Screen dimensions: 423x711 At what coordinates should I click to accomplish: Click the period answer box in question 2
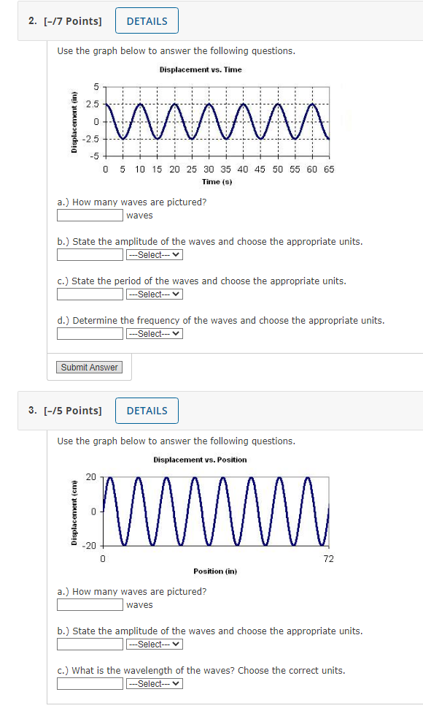click(x=89, y=294)
